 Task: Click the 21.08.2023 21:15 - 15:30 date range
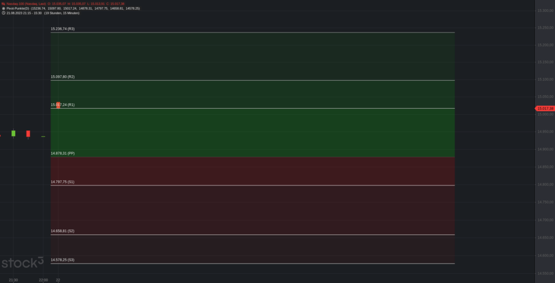tap(24, 13)
